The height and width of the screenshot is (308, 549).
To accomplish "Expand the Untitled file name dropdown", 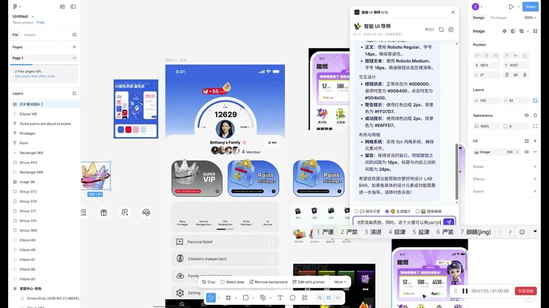I will coord(33,16).
